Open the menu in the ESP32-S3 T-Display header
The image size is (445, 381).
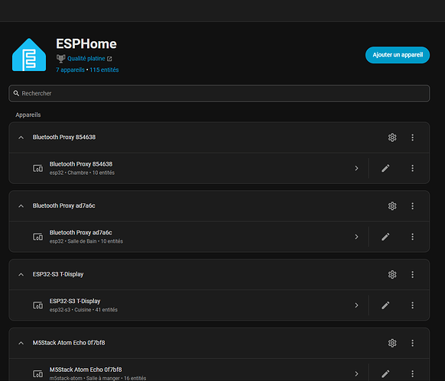point(412,274)
